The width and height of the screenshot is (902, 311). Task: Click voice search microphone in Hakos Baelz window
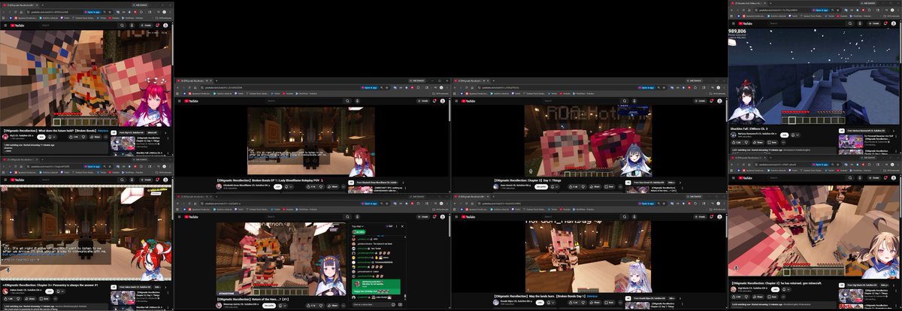(132, 180)
